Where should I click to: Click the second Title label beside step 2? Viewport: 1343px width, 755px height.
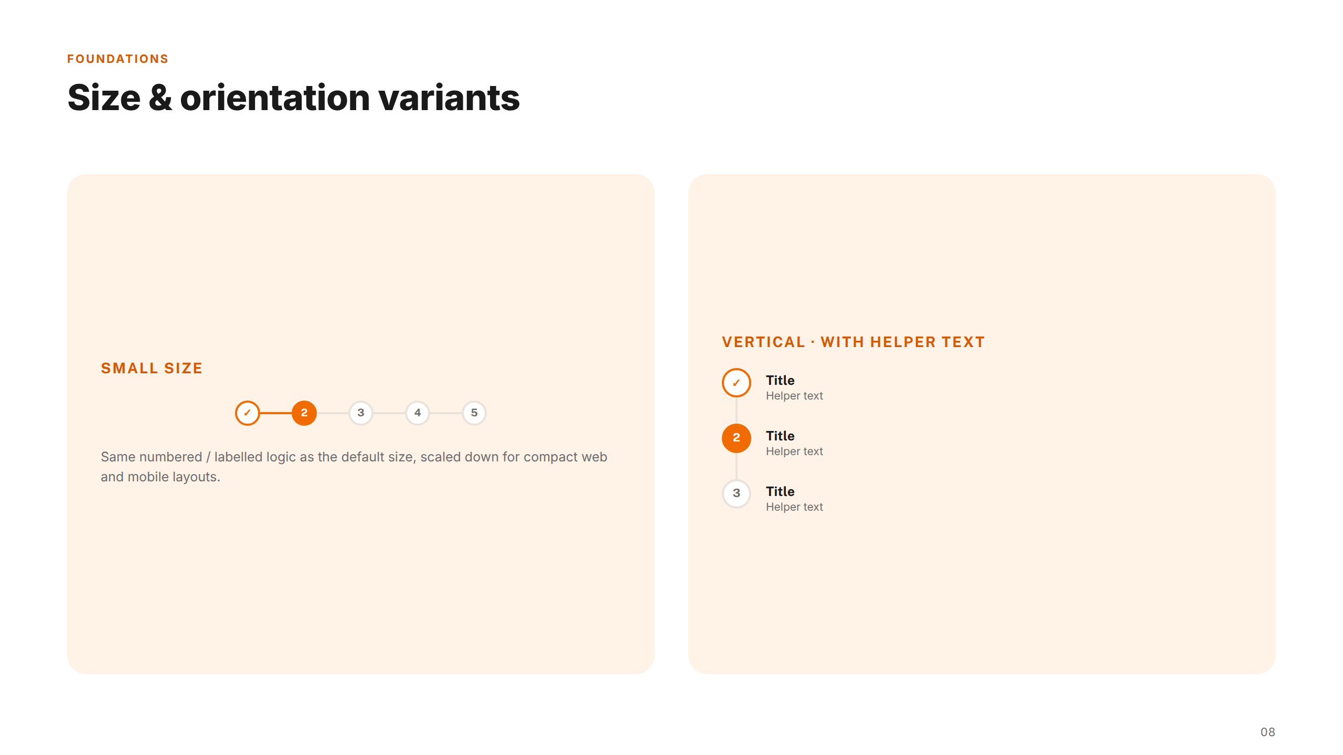point(780,436)
